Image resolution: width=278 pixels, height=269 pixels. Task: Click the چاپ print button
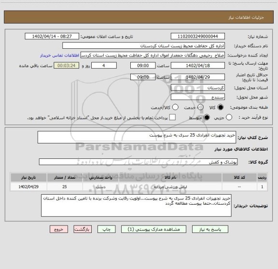[x=107, y=229]
